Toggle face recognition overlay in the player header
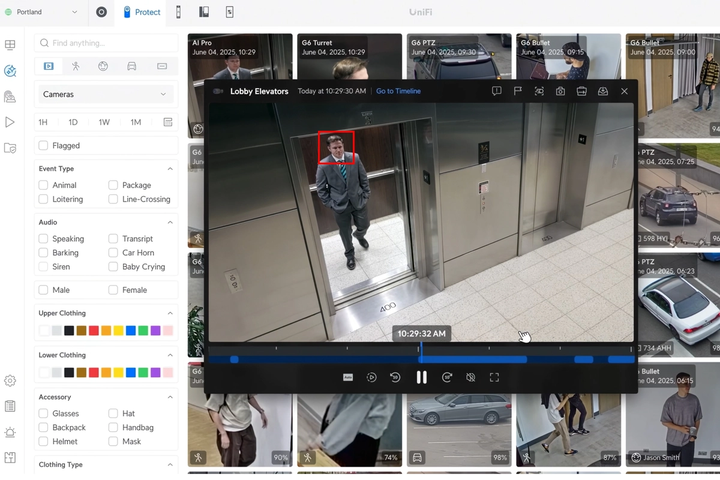This screenshot has width=720, height=480. (x=539, y=91)
